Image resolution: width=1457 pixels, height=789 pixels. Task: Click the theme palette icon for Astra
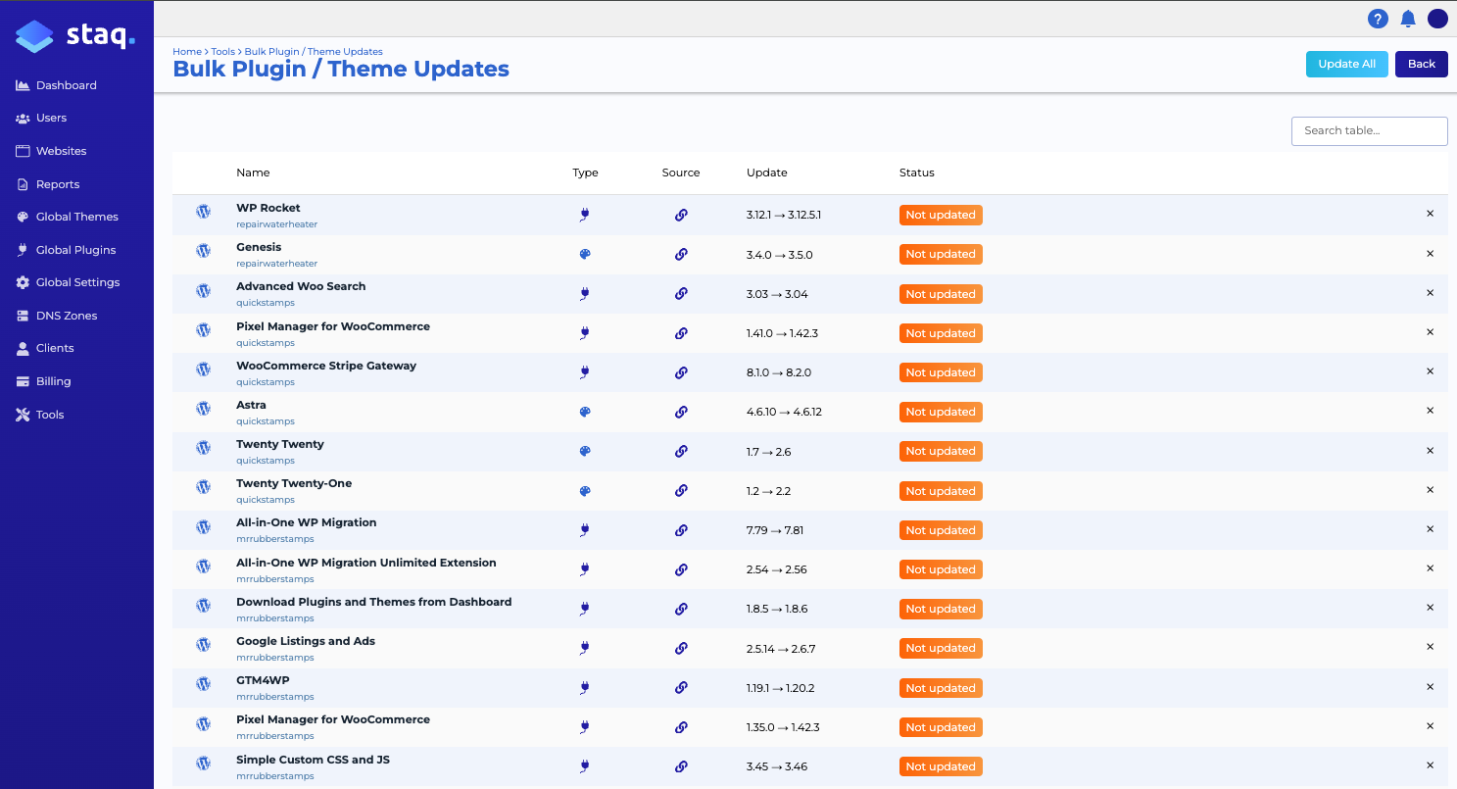pos(585,412)
